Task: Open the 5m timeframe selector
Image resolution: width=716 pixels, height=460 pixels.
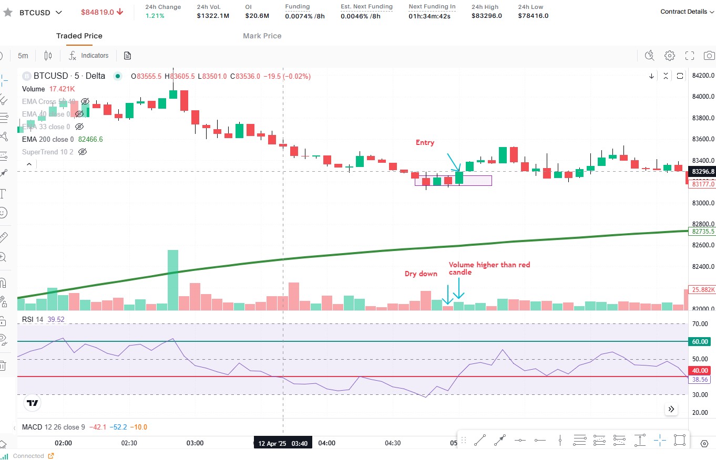Action: 23,56
